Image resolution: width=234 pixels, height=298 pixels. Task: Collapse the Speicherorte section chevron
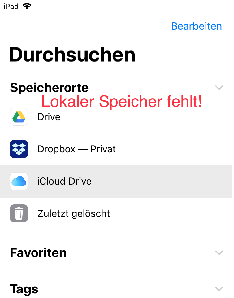pos(219,88)
